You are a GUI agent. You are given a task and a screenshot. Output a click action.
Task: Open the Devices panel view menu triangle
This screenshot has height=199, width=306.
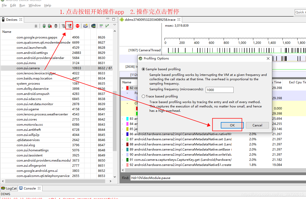pos(115,25)
